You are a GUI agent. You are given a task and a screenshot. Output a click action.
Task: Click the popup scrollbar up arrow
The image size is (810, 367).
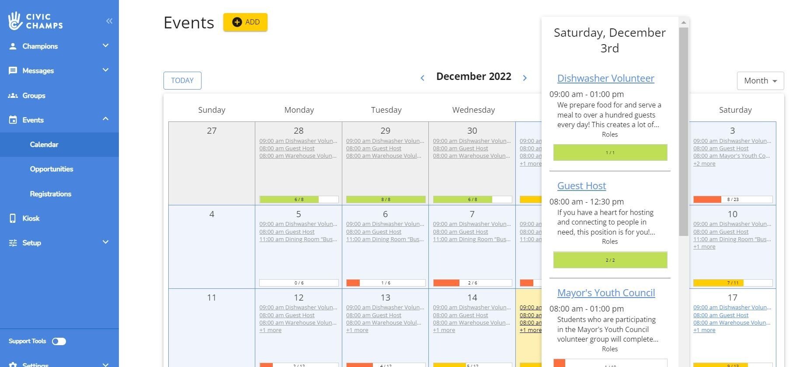coord(684,22)
